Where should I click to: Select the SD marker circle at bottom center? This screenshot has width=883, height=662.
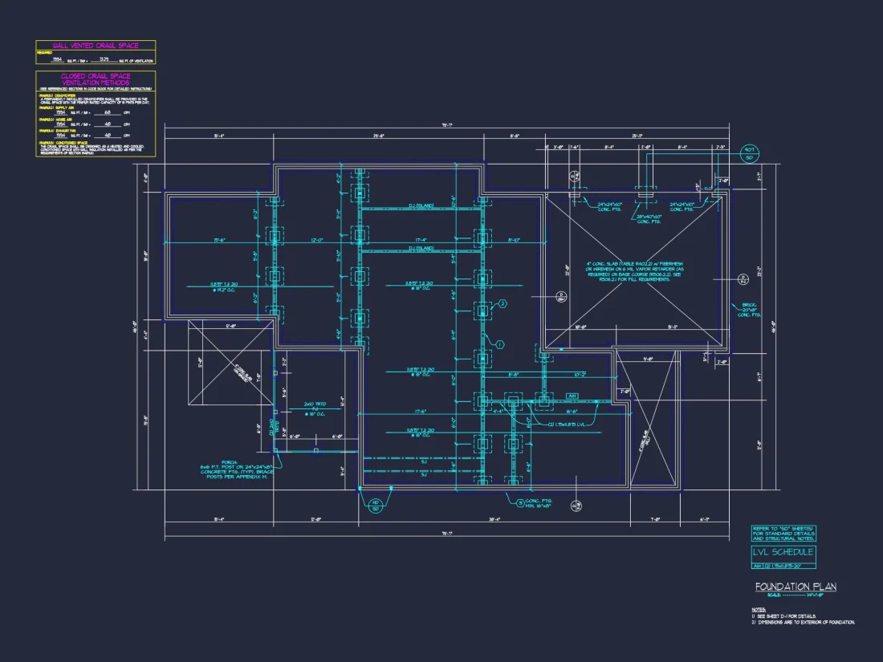576,506
